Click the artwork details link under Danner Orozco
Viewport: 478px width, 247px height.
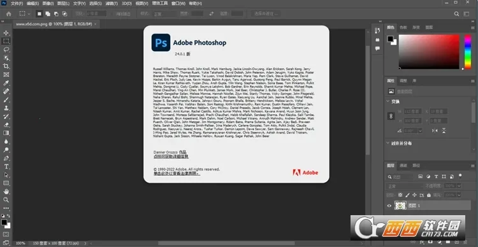click(171, 156)
